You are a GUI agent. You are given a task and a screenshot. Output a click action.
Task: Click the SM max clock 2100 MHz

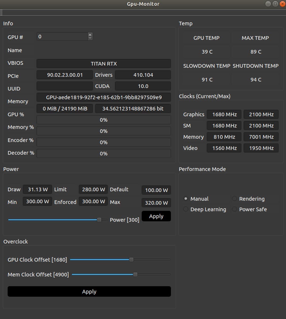pos(261,125)
